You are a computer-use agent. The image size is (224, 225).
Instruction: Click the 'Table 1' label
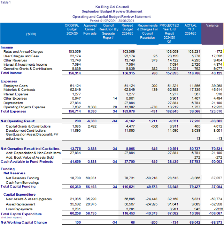pyautogui.click(x=6, y=2)
